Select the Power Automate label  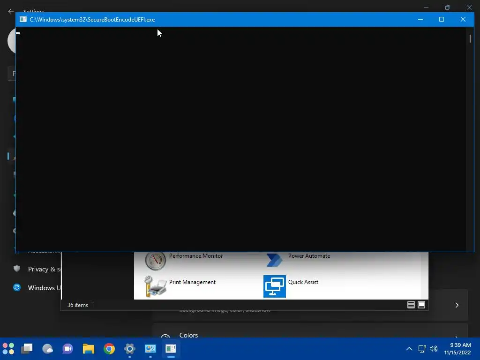[x=309, y=256]
